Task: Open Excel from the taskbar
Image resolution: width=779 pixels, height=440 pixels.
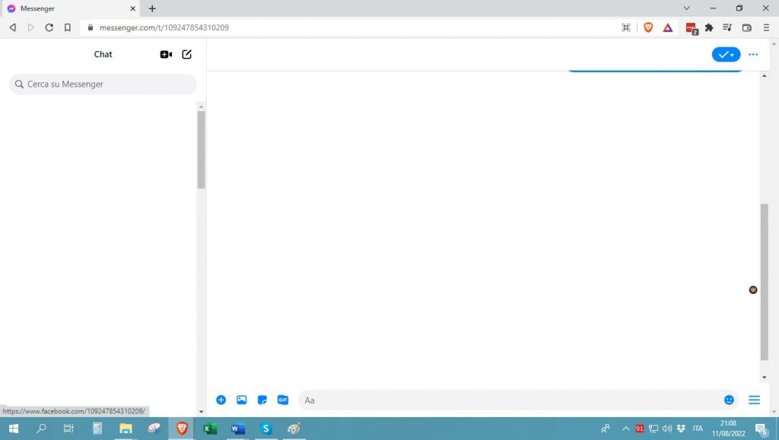Action: 209,429
